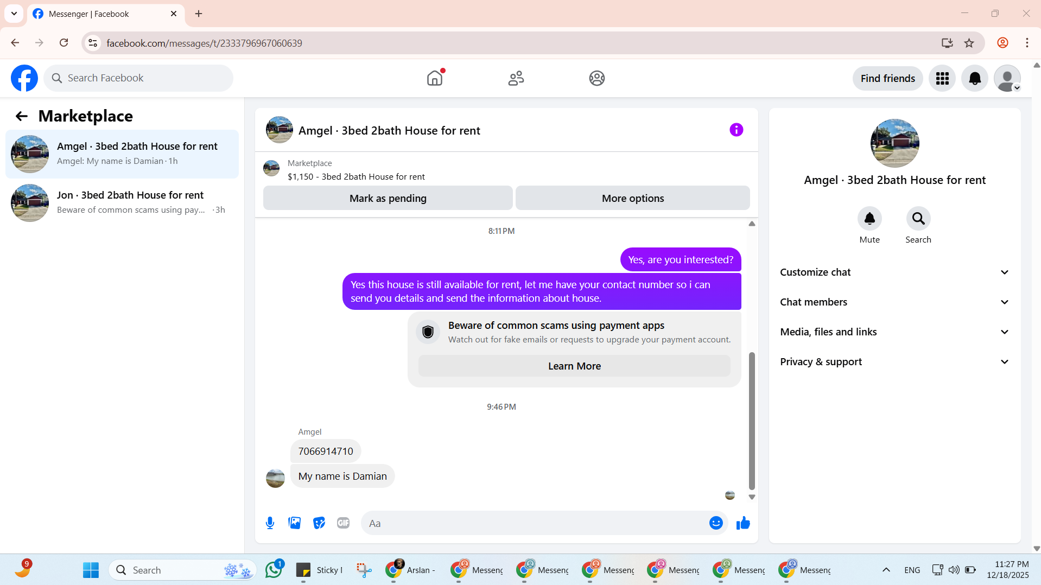
Task: Open the 11:27 PM clock and date
Action: pos(1008,570)
